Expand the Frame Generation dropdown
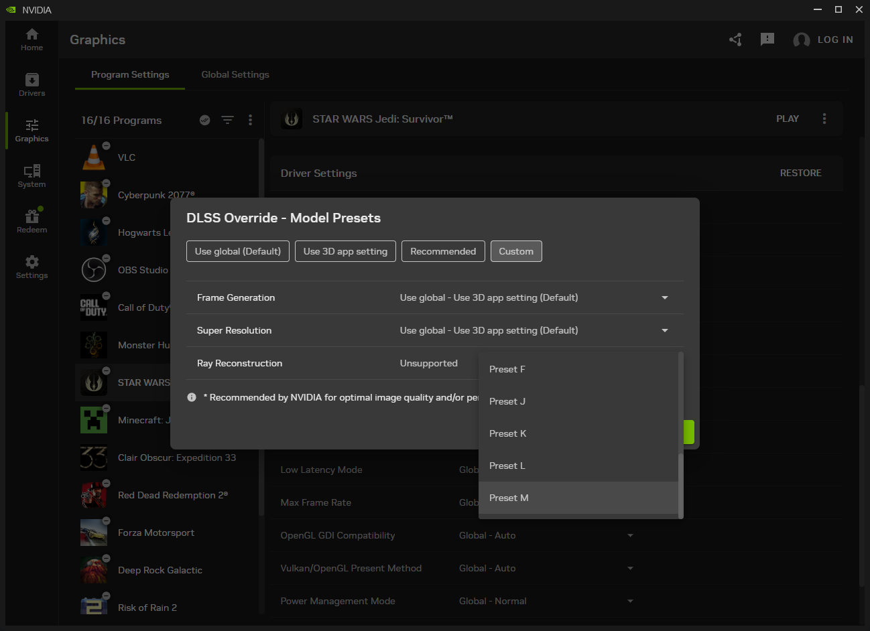Viewport: 870px width, 631px height. coord(664,297)
